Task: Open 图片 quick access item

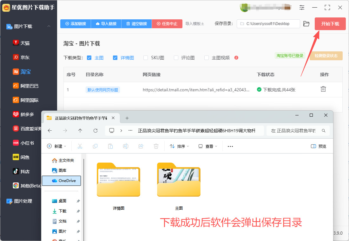Action: point(59,231)
